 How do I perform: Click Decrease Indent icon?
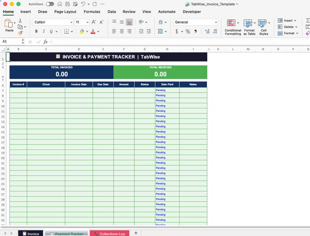[x=141, y=31]
